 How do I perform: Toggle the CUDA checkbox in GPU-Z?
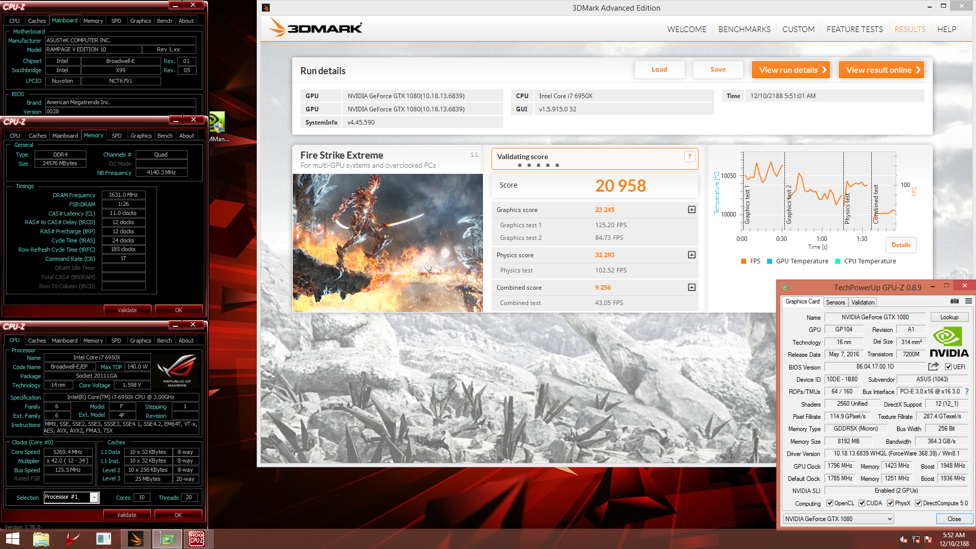tap(862, 503)
